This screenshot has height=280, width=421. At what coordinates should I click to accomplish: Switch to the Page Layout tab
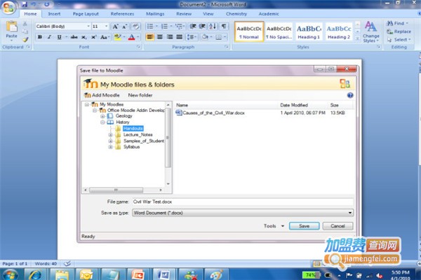click(x=86, y=13)
